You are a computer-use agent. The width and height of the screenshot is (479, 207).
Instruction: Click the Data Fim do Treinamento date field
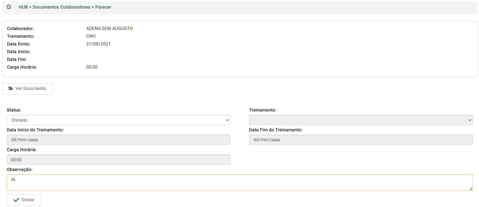click(361, 140)
